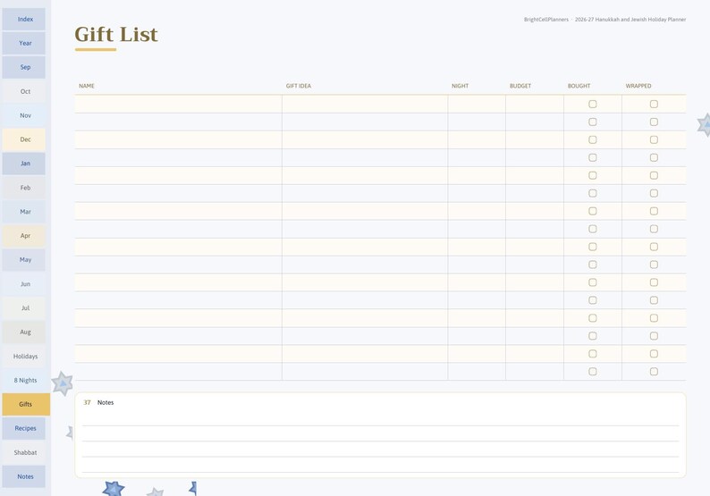Tick Wrapped checkbox in second table row
This screenshot has height=496, width=710.
[654, 122]
